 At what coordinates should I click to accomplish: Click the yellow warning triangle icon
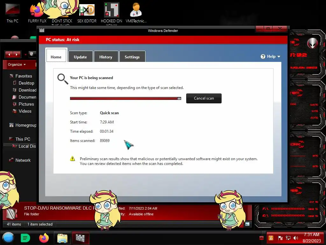[72, 159]
